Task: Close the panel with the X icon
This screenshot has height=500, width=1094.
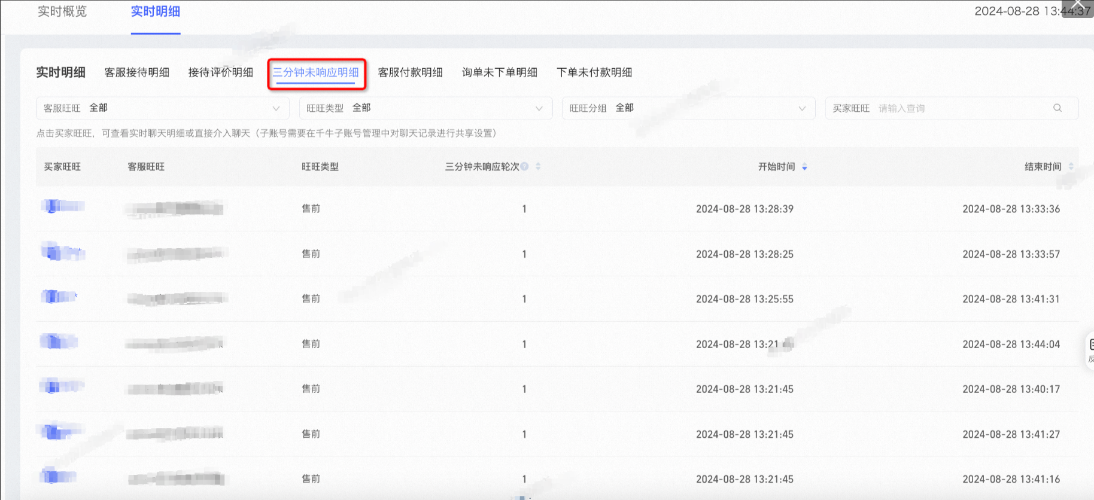Action: tap(1078, 7)
